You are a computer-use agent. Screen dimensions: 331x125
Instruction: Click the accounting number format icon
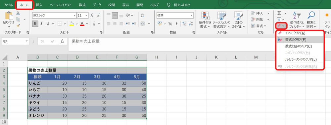coord(160,23)
